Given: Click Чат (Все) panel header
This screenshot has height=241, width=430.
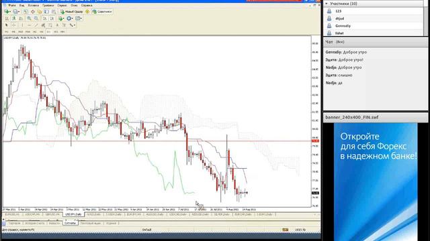Looking at the screenshot, I should coord(376,42).
